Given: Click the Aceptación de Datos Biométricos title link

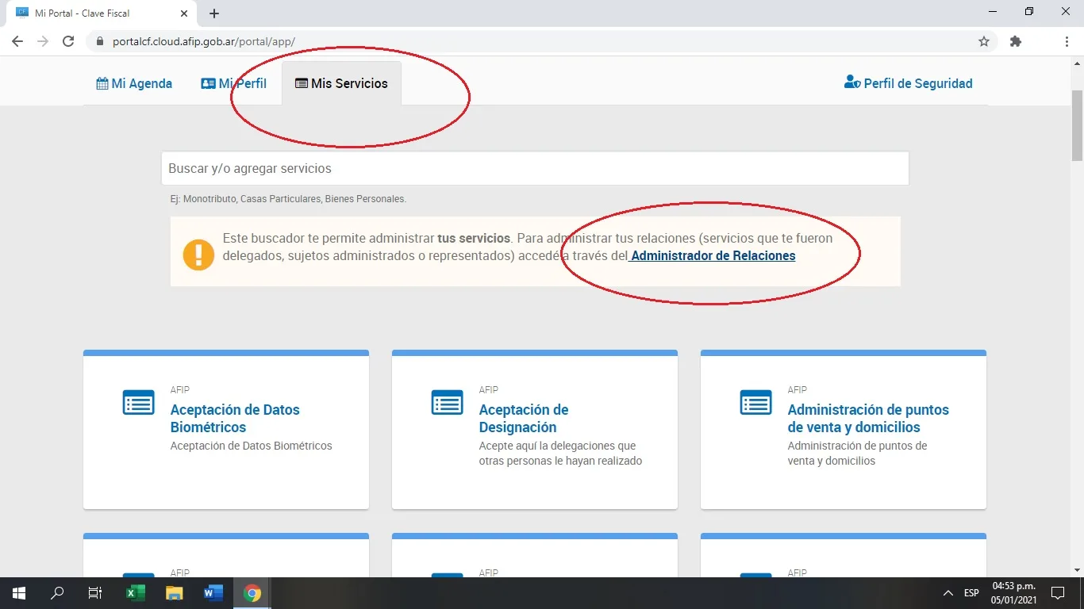Looking at the screenshot, I should click(235, 419).
